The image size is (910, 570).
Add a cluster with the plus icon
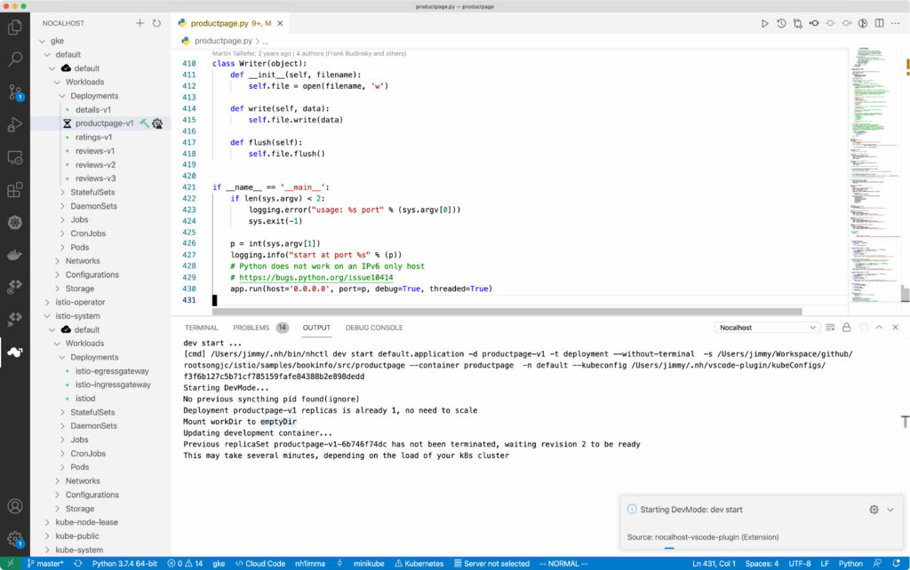140,23
